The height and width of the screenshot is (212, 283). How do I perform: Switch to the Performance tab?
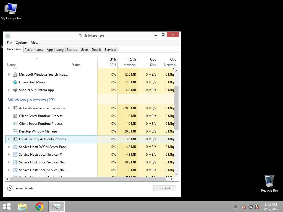point(34,50)
